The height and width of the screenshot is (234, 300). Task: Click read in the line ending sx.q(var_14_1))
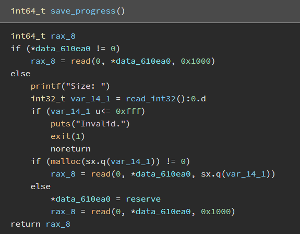(101, 174)
